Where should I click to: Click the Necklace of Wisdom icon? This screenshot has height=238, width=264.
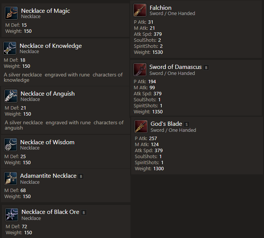coord(11,145)
